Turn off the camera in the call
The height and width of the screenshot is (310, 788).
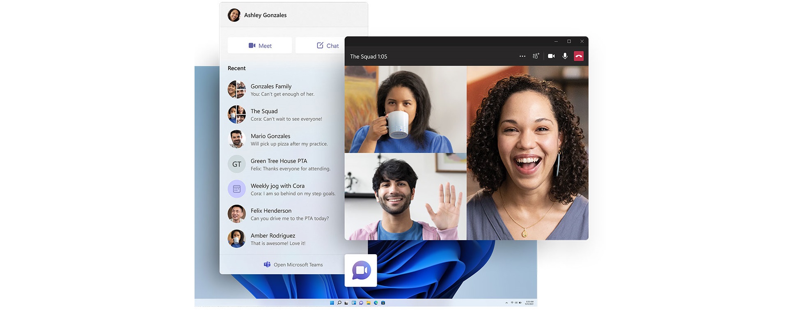click(551, 56)
